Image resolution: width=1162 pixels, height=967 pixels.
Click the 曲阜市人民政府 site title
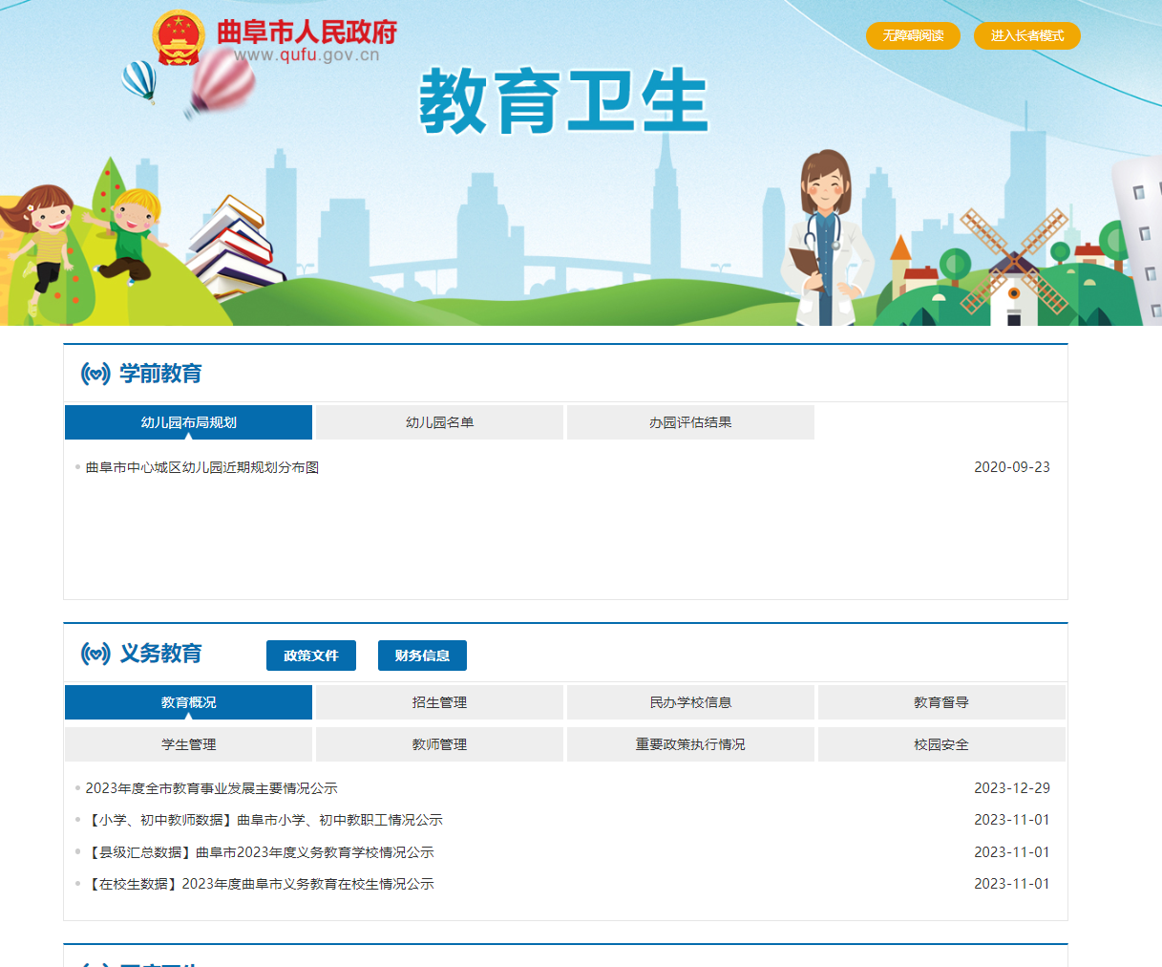[x=306, y=32]
